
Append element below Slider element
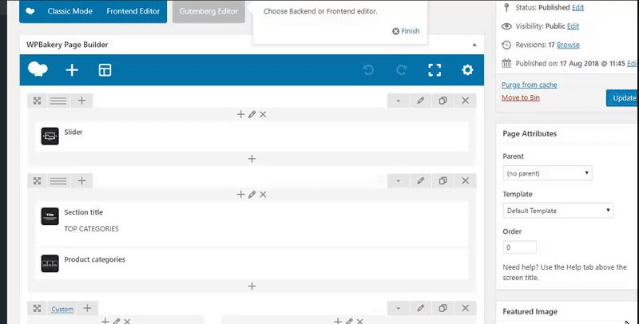(252, 159)
